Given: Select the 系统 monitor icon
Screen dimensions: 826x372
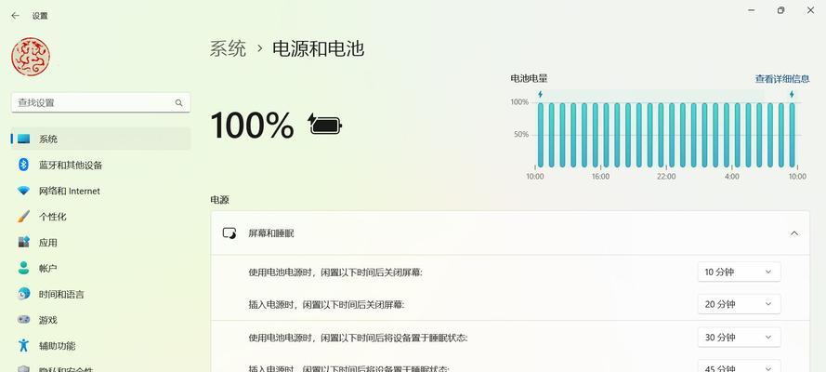Looking at the screenshot, I should [x=24, y=139].
